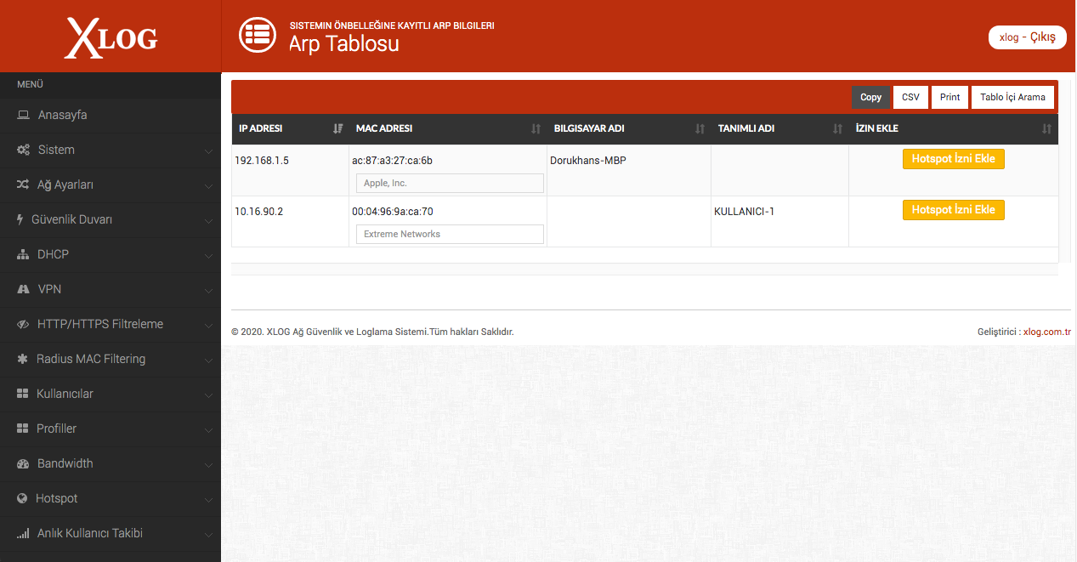Click the road icon beside VPN
1077x562 pixels.
23,289
